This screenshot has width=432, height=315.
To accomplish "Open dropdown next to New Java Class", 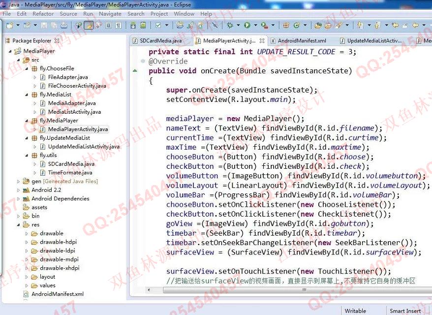I will pos(305,26).
